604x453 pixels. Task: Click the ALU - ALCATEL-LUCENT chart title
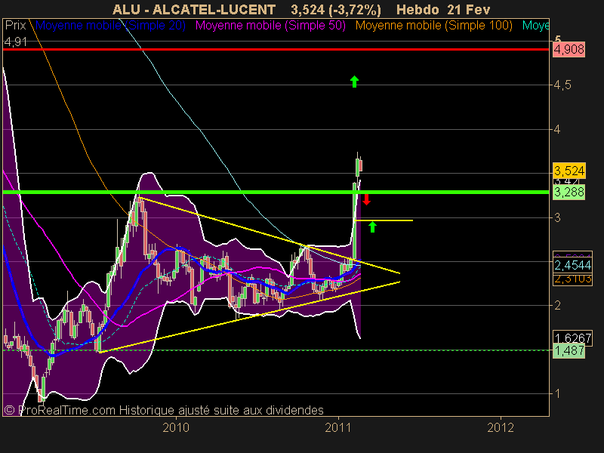click(194, 9)
